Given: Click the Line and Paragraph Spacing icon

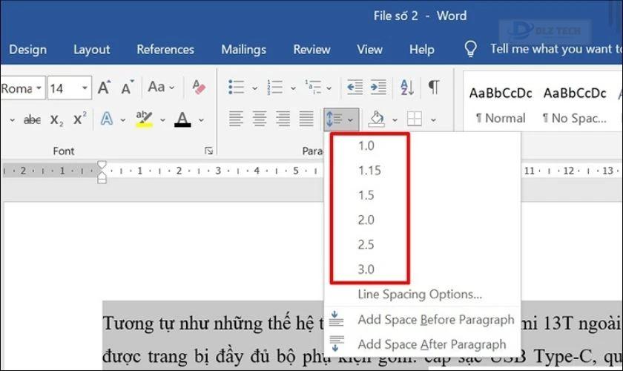Looking at the screenshot, I should (334, 119).
